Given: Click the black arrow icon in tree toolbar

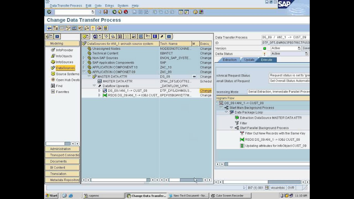Looking at the screenshot, I should pyautogui.click(x=162, y=36).
